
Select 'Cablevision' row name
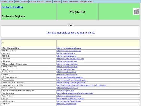click(x=6, y=59)
